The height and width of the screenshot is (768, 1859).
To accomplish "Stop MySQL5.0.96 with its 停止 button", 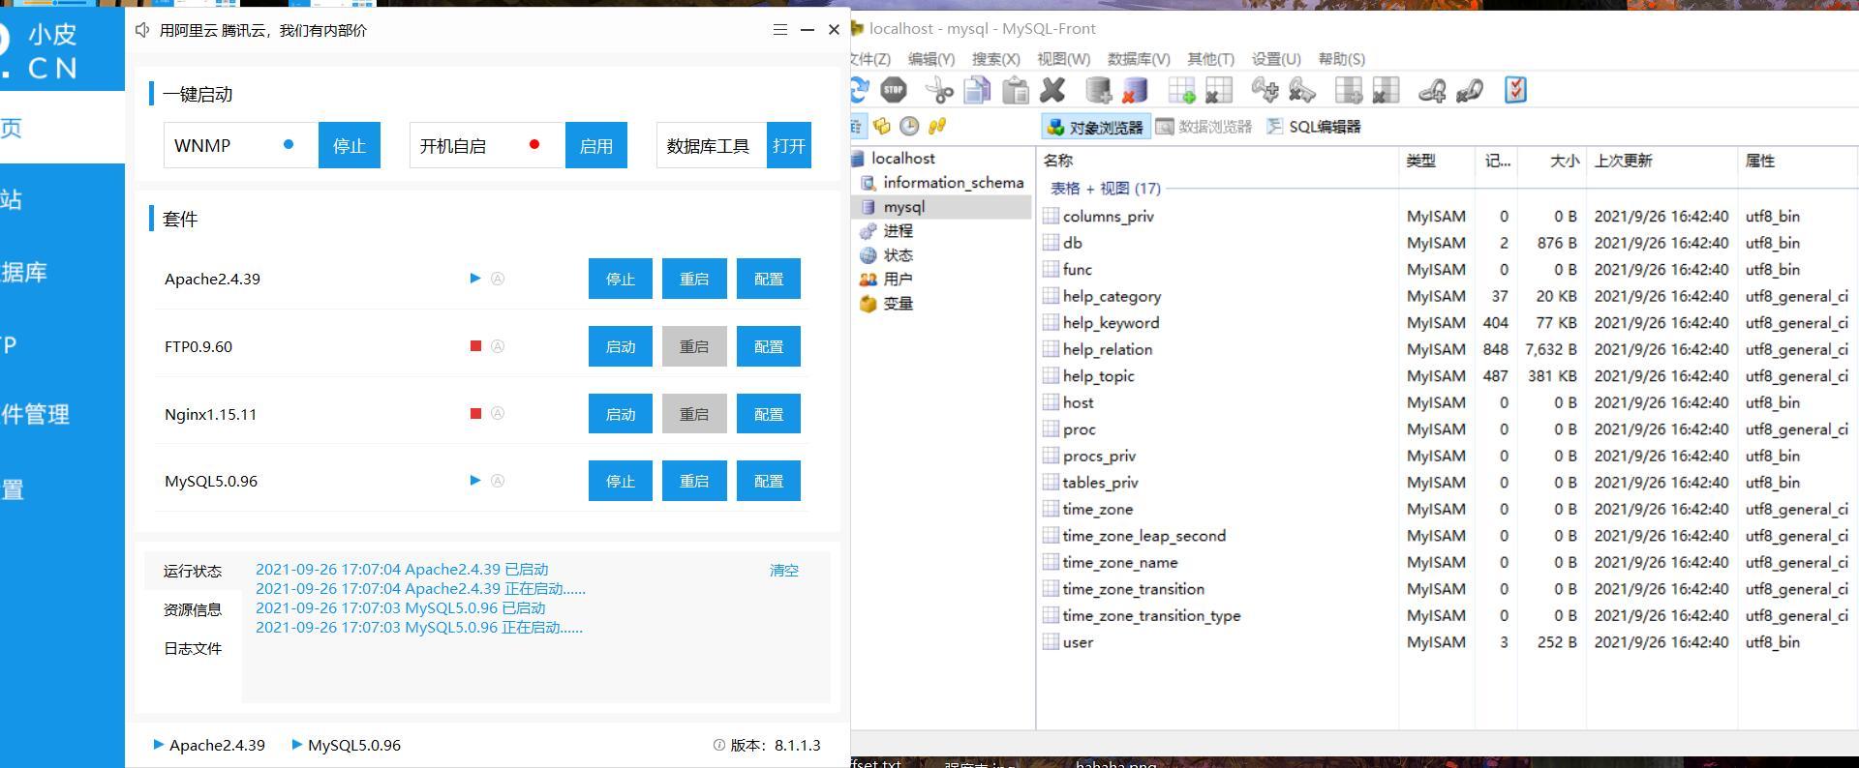I will (621, 481).
